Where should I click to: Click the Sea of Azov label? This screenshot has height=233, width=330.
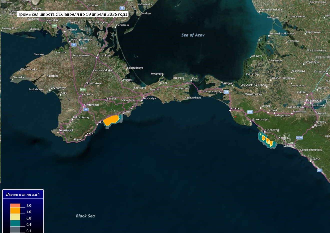(193, 35)
